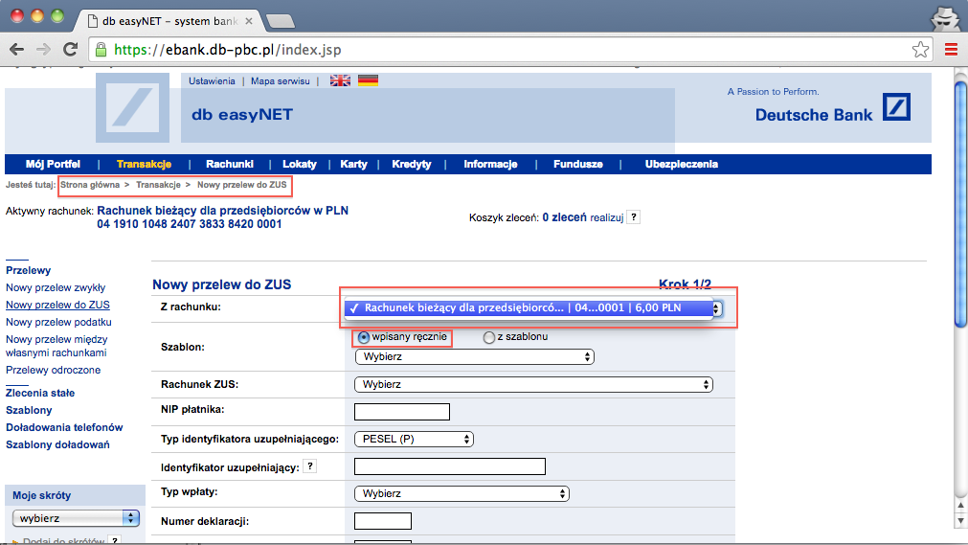Open the Ubezpieczenia menu
Image resolution: width=968 pixels, height=545 pixels.
tap(682, 164)
